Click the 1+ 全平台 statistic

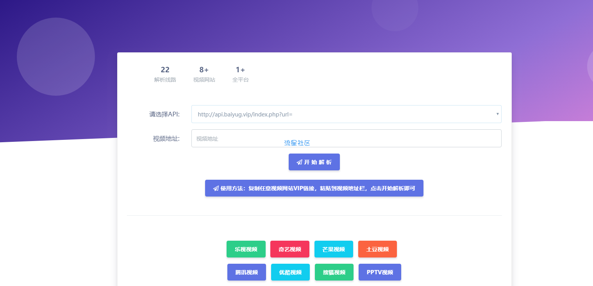coord(240,74)
